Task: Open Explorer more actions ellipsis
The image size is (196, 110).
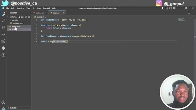Action: (28, 13)
